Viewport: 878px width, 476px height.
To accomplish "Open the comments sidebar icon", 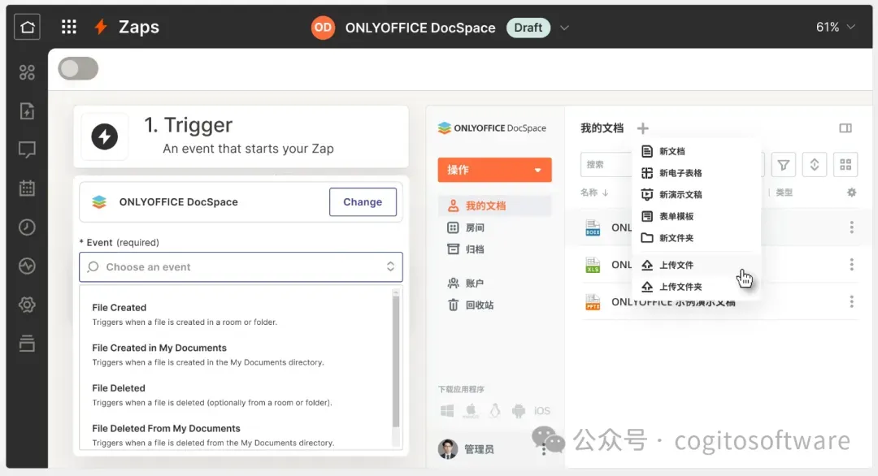I will coord(27,150).
